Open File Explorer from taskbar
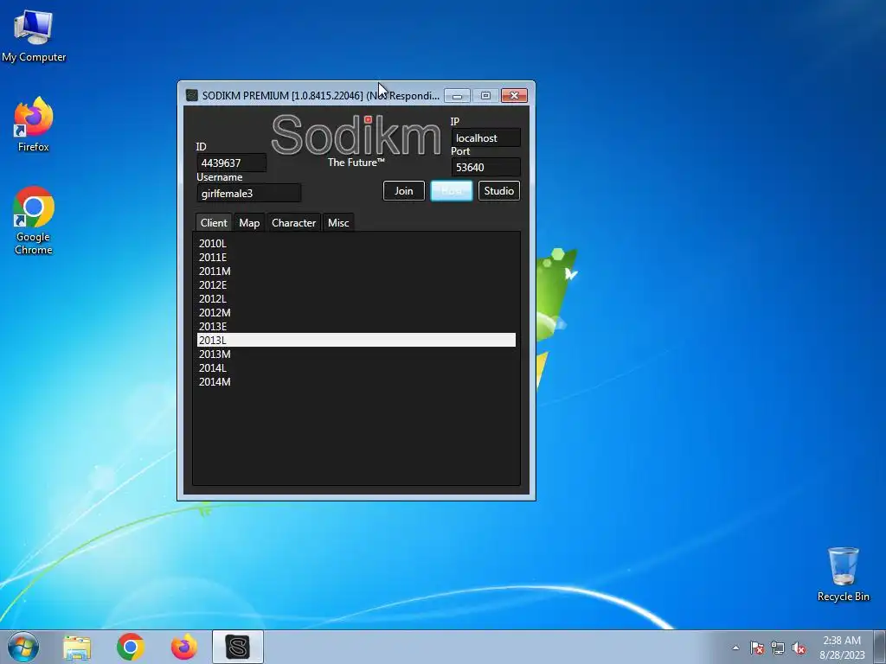 (x=77, y=647)
